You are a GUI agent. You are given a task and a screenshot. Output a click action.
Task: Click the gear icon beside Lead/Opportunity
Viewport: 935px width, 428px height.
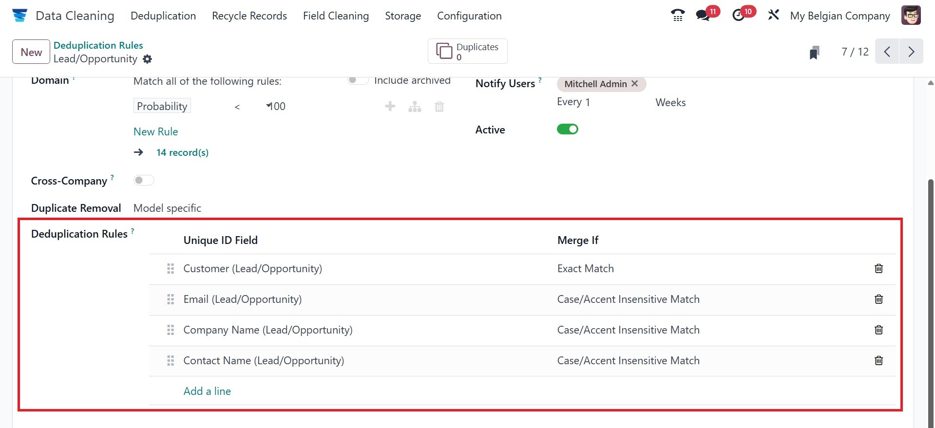(147, 59)
